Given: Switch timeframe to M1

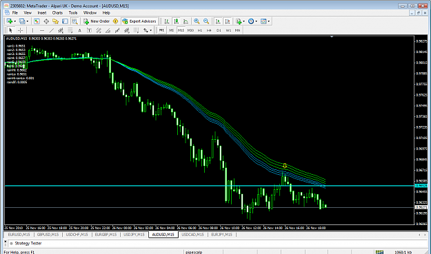Looking at the screenshot, I should [x=161, y=30].
